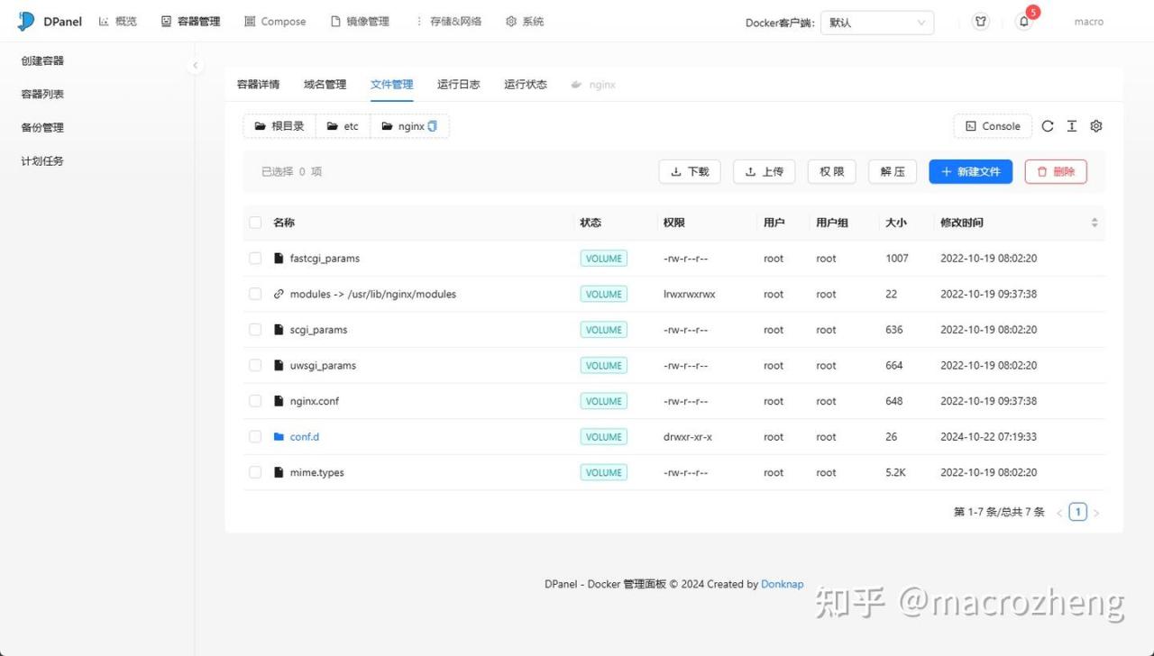Click the 下载 download button
The height and width of the screenshot is (656, 1154).
[x=690, y=171]
